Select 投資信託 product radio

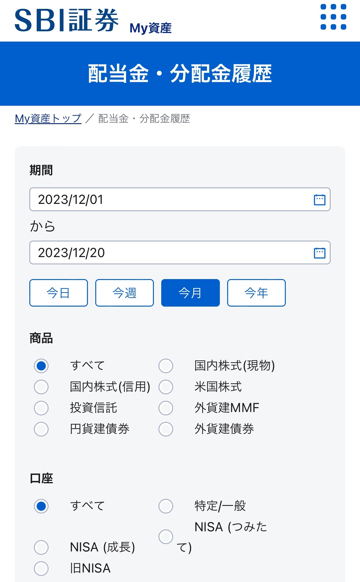coord(41,408)
